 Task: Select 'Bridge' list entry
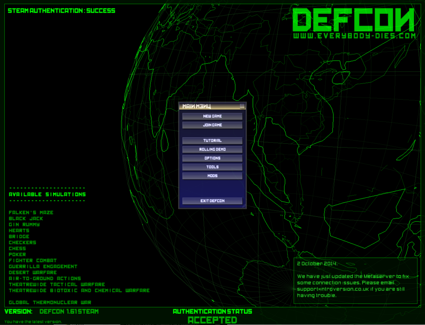pyautogui.click(x=19, y=236)
